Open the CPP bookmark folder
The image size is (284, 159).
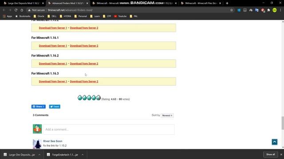tap(107, 16)
